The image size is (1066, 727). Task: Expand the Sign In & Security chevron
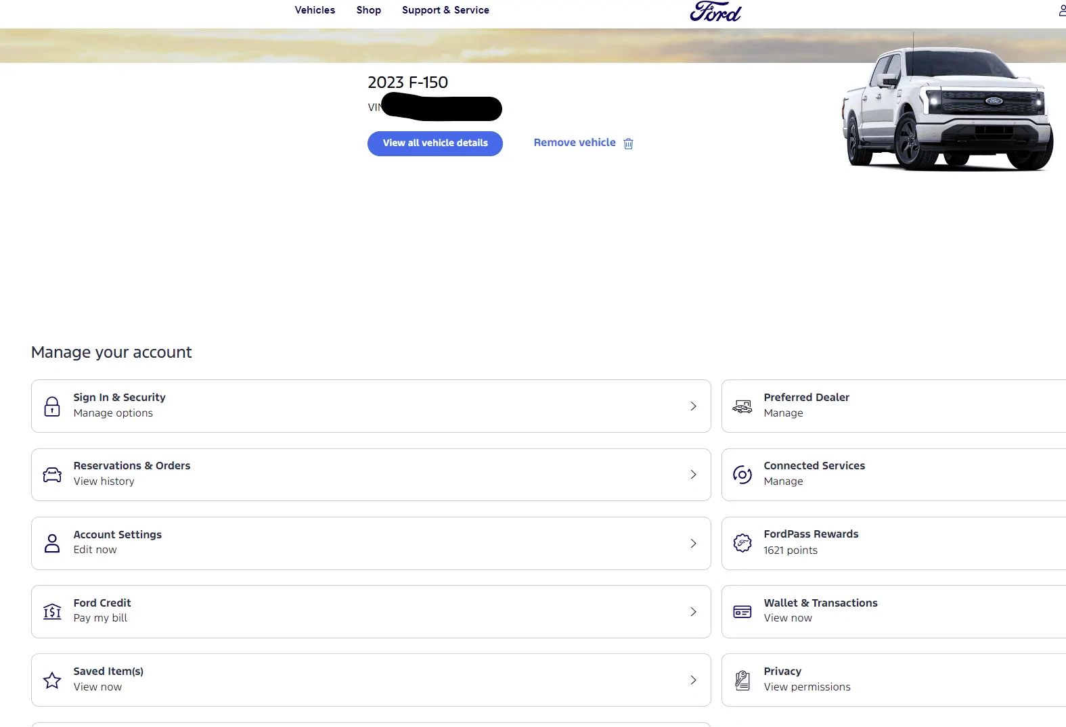click(693, 406)
